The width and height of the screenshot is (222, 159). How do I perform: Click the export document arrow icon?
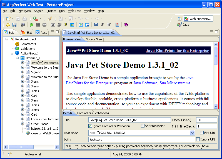(x=109, y=25)
